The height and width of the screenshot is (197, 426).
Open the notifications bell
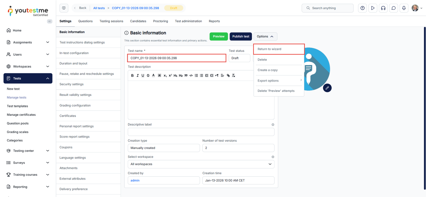point(404,8)
